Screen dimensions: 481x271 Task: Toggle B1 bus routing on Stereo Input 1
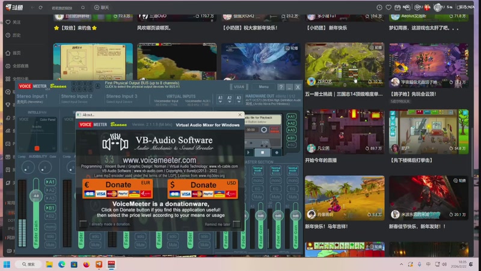50,208
